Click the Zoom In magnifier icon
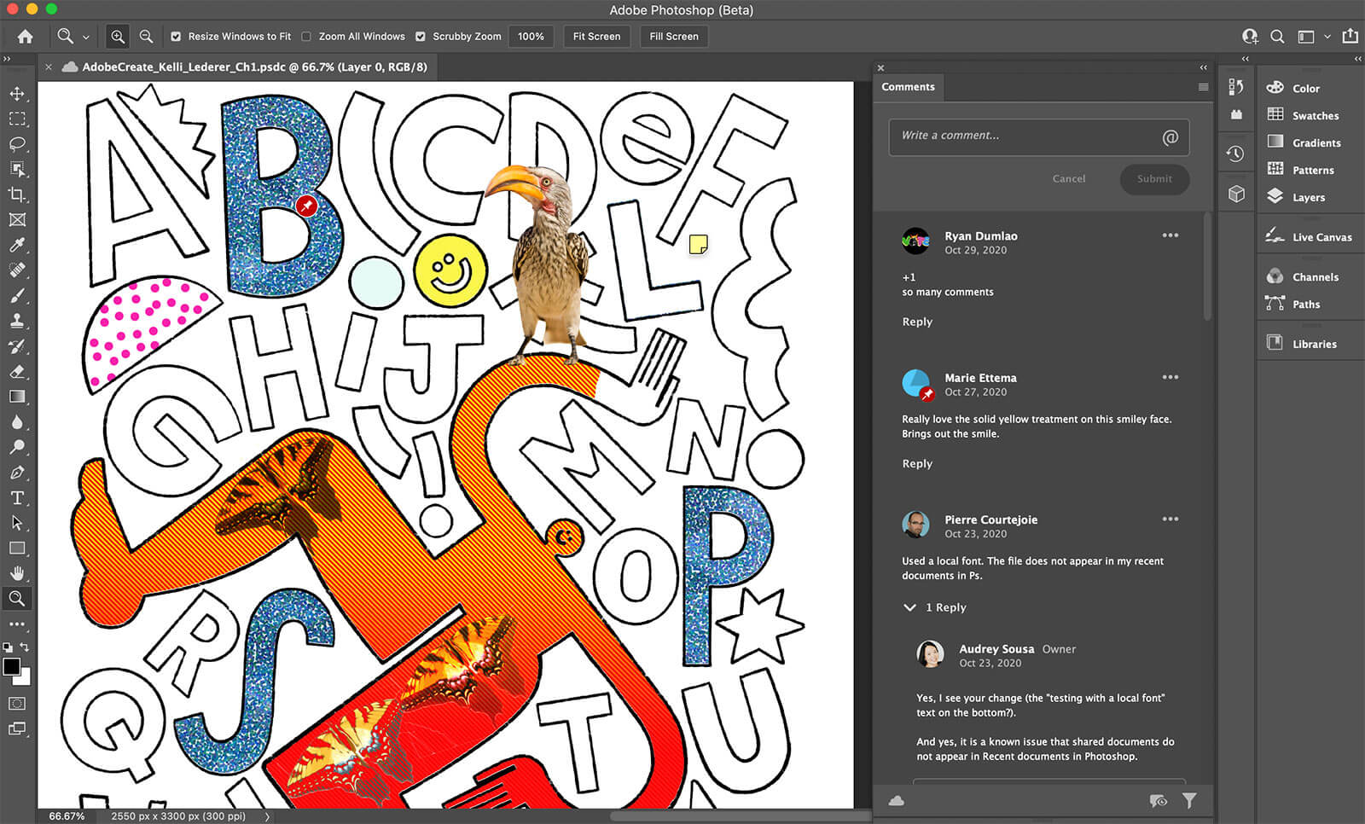 [x=118, y=37]
